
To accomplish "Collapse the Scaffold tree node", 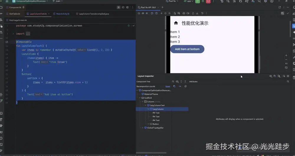I will point(140,98).
